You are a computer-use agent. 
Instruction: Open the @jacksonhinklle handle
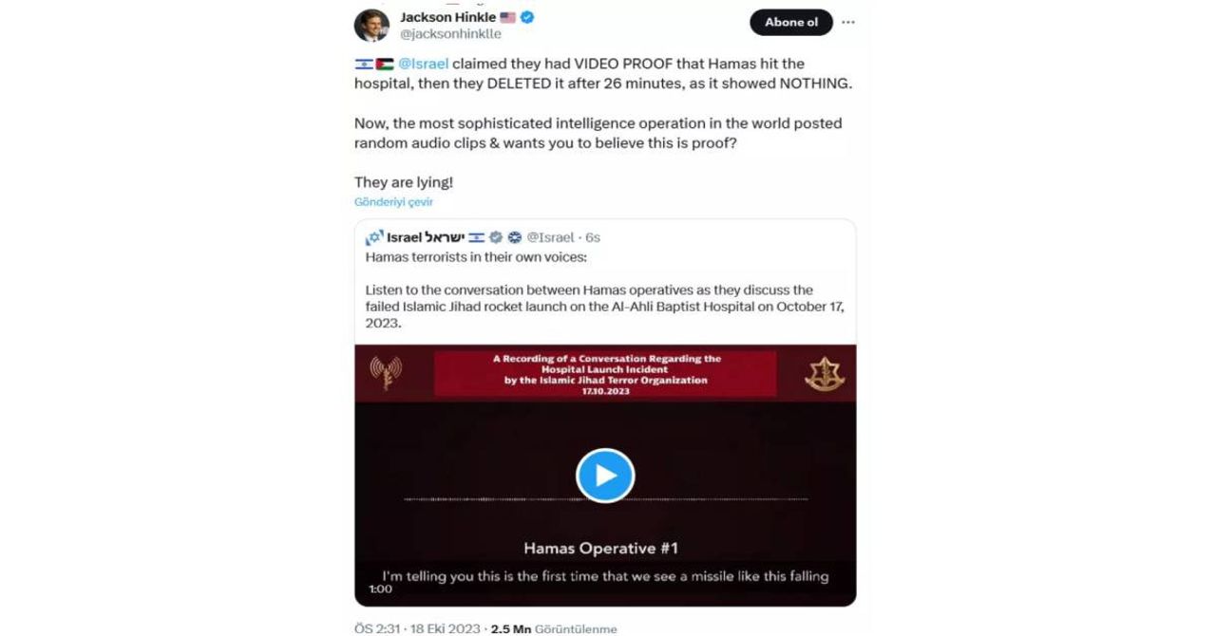click(450, 33)
